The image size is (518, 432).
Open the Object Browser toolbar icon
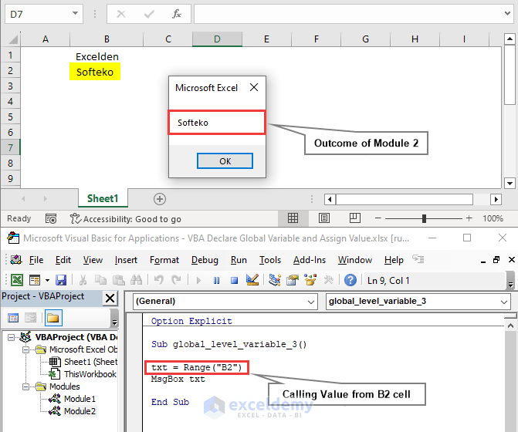pyautogui.click(x=310, y=280)
